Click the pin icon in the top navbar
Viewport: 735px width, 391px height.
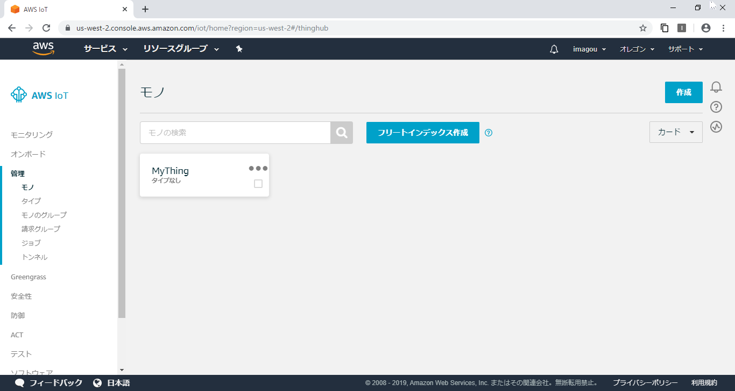coord(239,48)
